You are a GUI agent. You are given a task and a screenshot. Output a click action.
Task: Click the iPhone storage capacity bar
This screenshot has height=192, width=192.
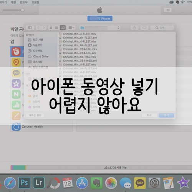point(101,167)
